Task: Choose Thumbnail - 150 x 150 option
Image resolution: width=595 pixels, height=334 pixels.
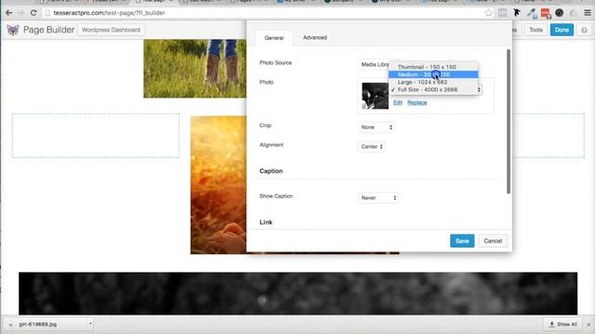Action: (433, 67)
